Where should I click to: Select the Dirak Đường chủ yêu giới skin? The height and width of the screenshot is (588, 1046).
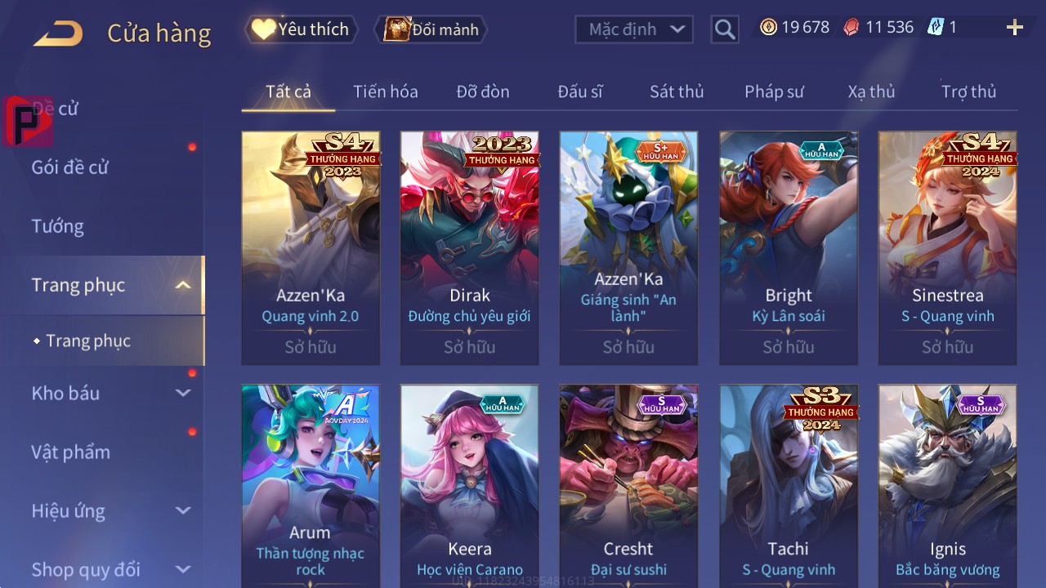tap(470, 248)
